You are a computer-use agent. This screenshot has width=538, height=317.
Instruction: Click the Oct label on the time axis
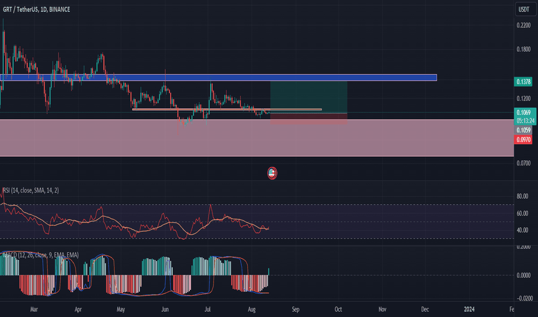[338, 310]
